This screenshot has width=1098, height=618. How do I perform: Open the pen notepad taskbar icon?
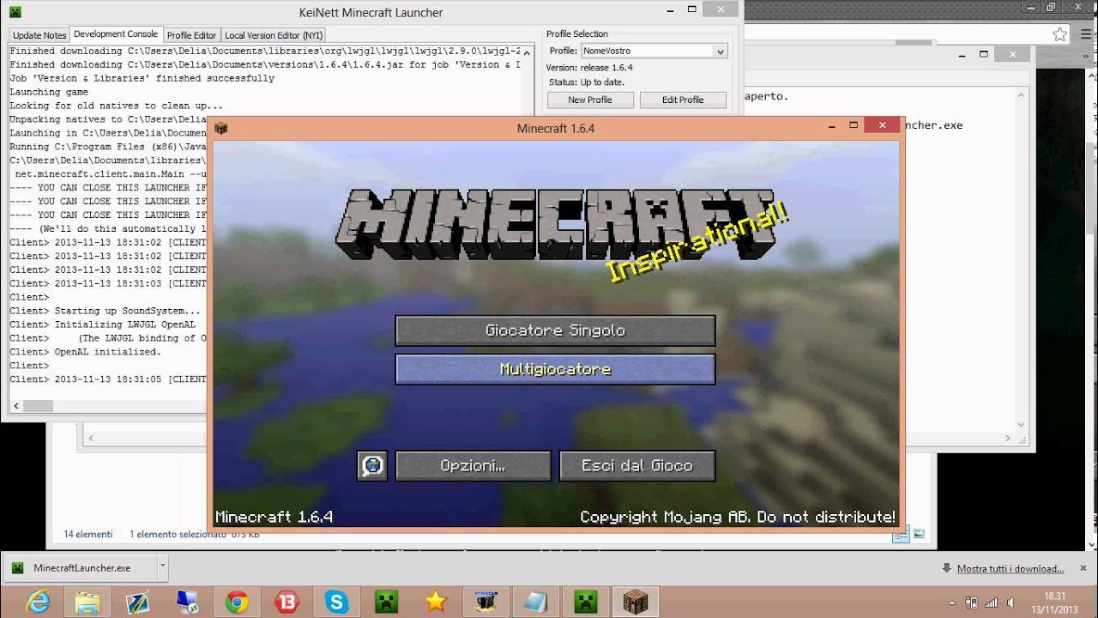(x=137, y=602)
